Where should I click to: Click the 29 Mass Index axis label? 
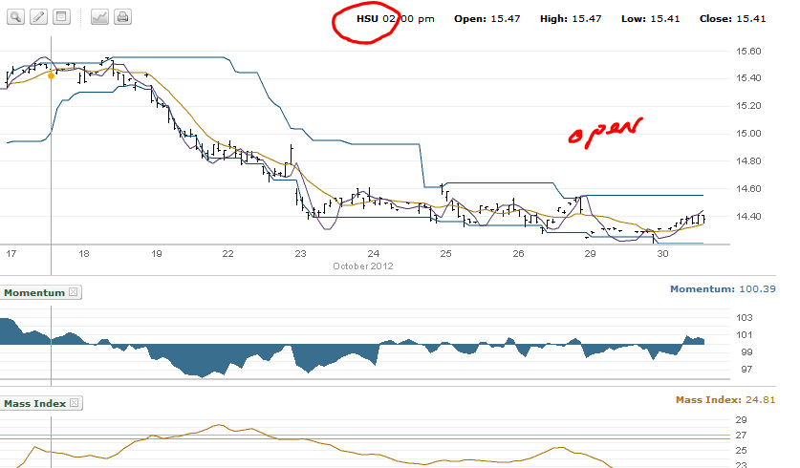[x=742, y=420]
